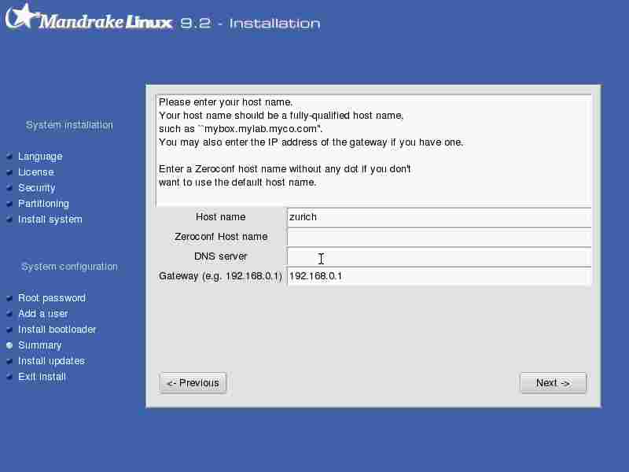The width and height of the screenshot is (629, 472).
Task: Click the "Please enter your host name." line
Action: pyautogui.click(x=226, y=102)
